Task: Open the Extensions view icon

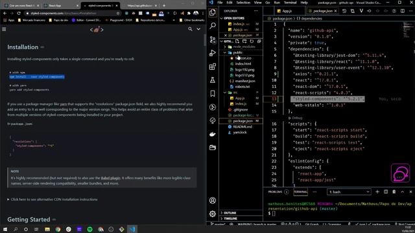Action: click(x=213, y=66)
